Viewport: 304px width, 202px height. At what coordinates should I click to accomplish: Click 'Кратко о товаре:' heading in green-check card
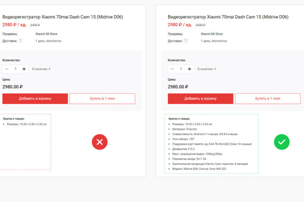(x=179, y=119)
